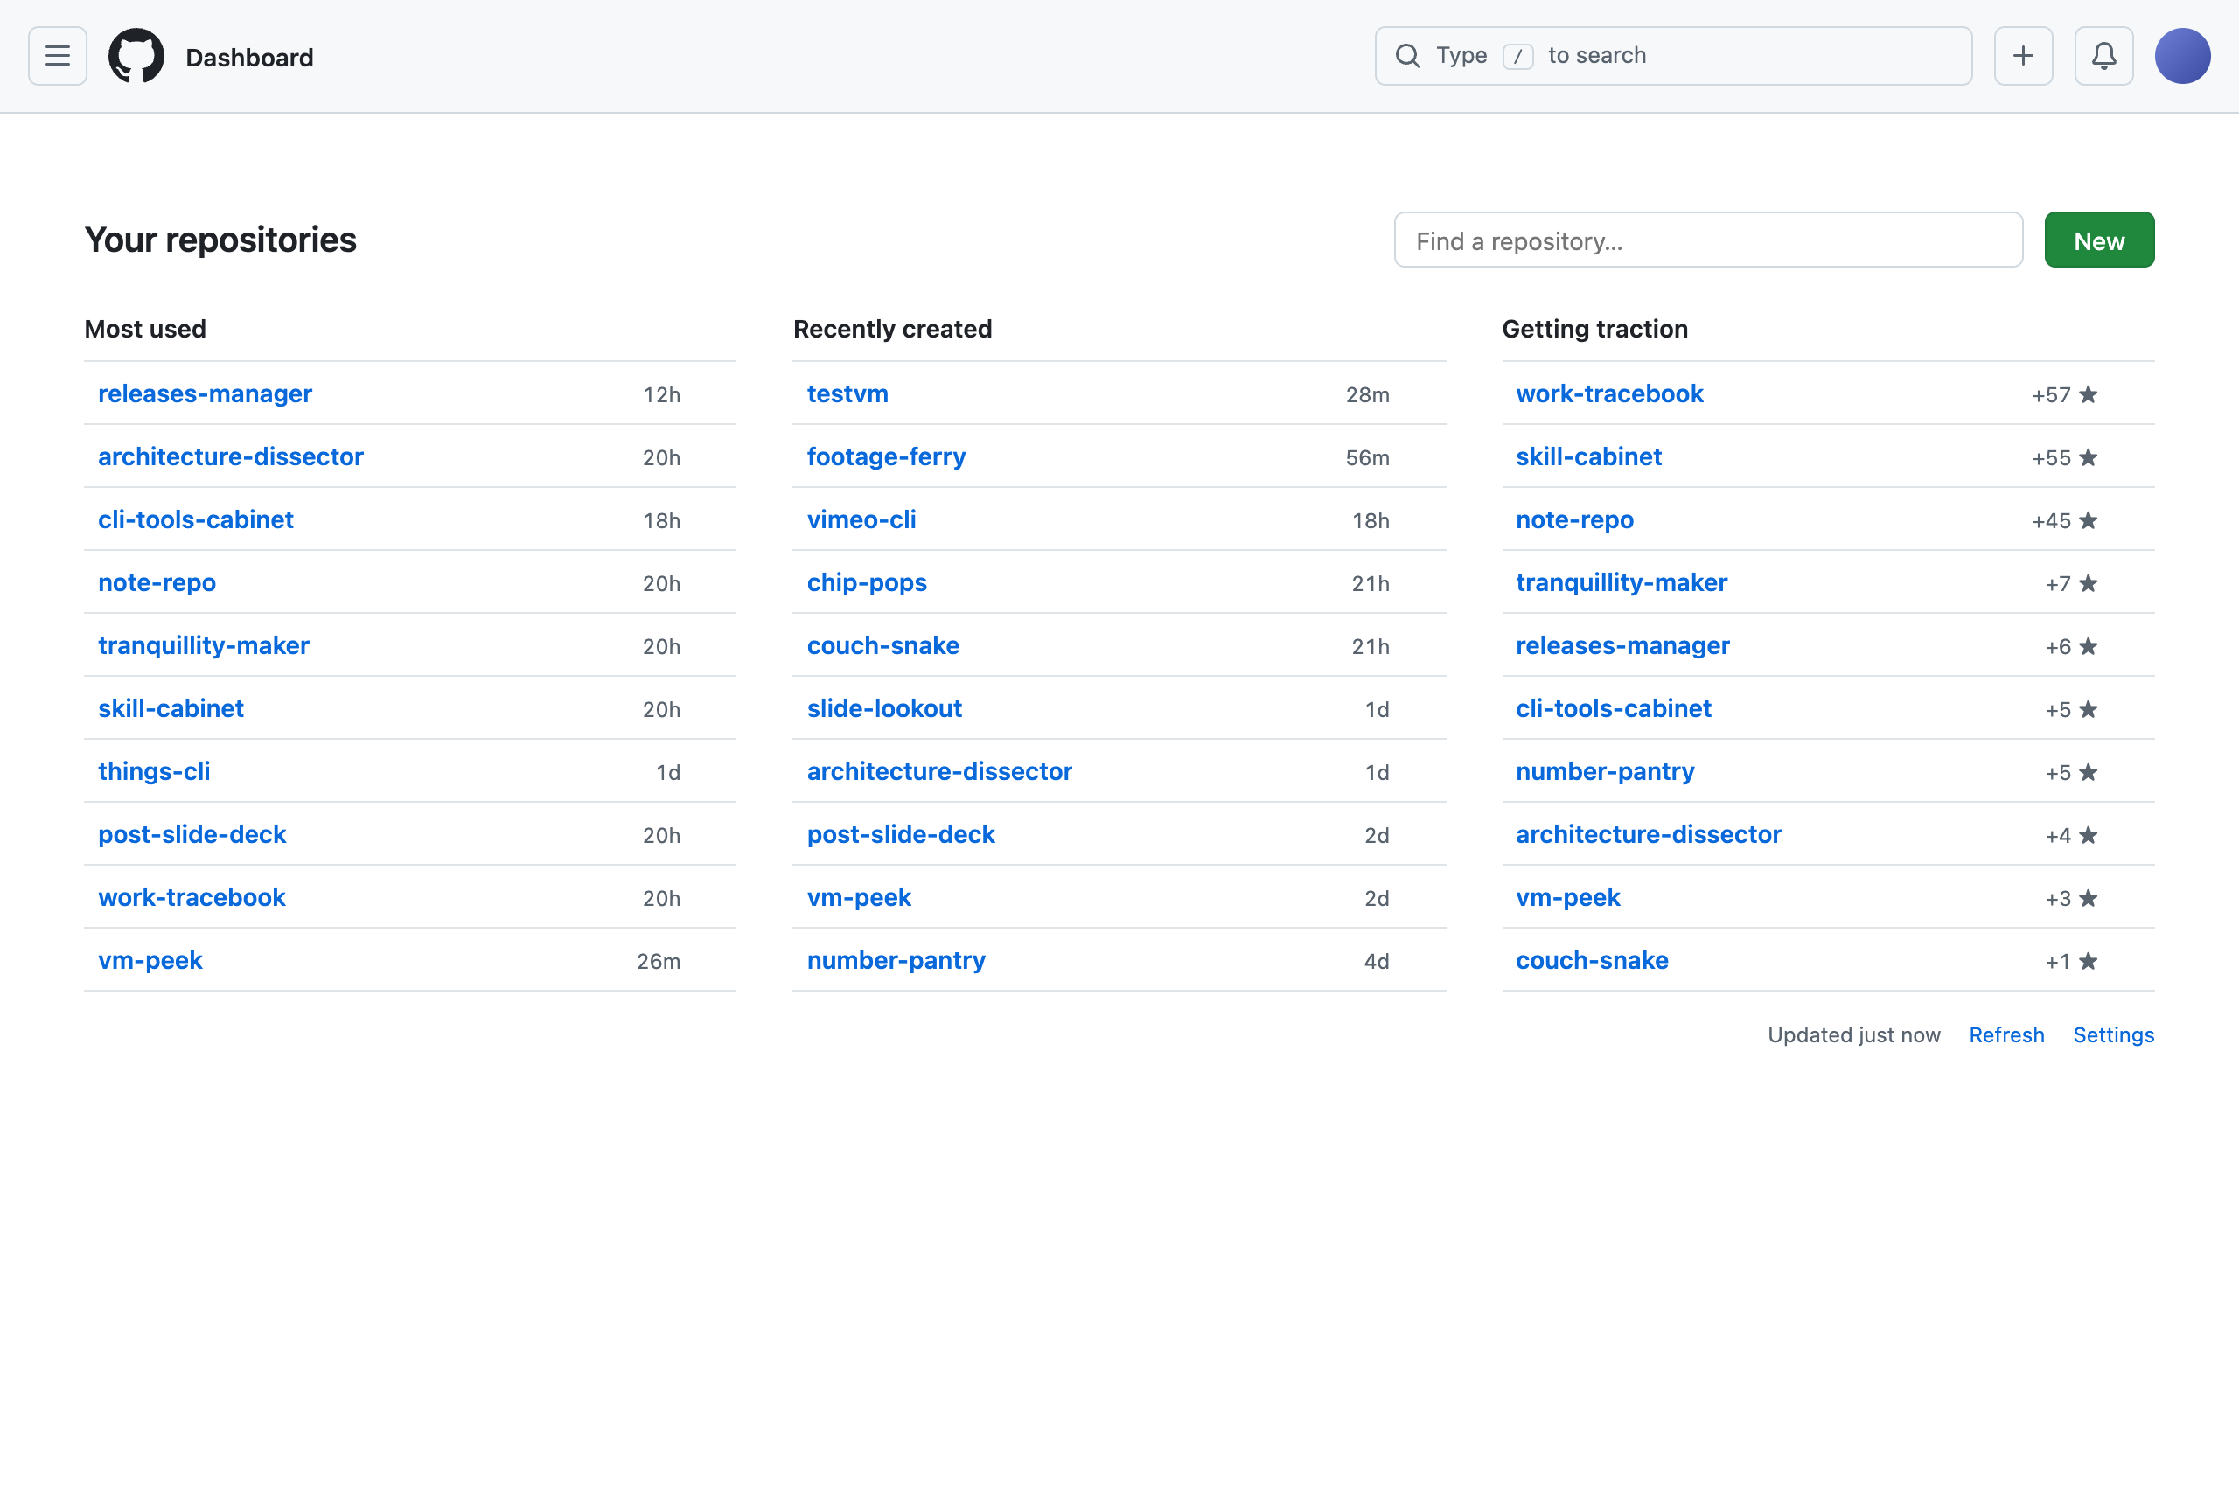
Task: Open vm-peek under Most used
Action: click(150, 960)
